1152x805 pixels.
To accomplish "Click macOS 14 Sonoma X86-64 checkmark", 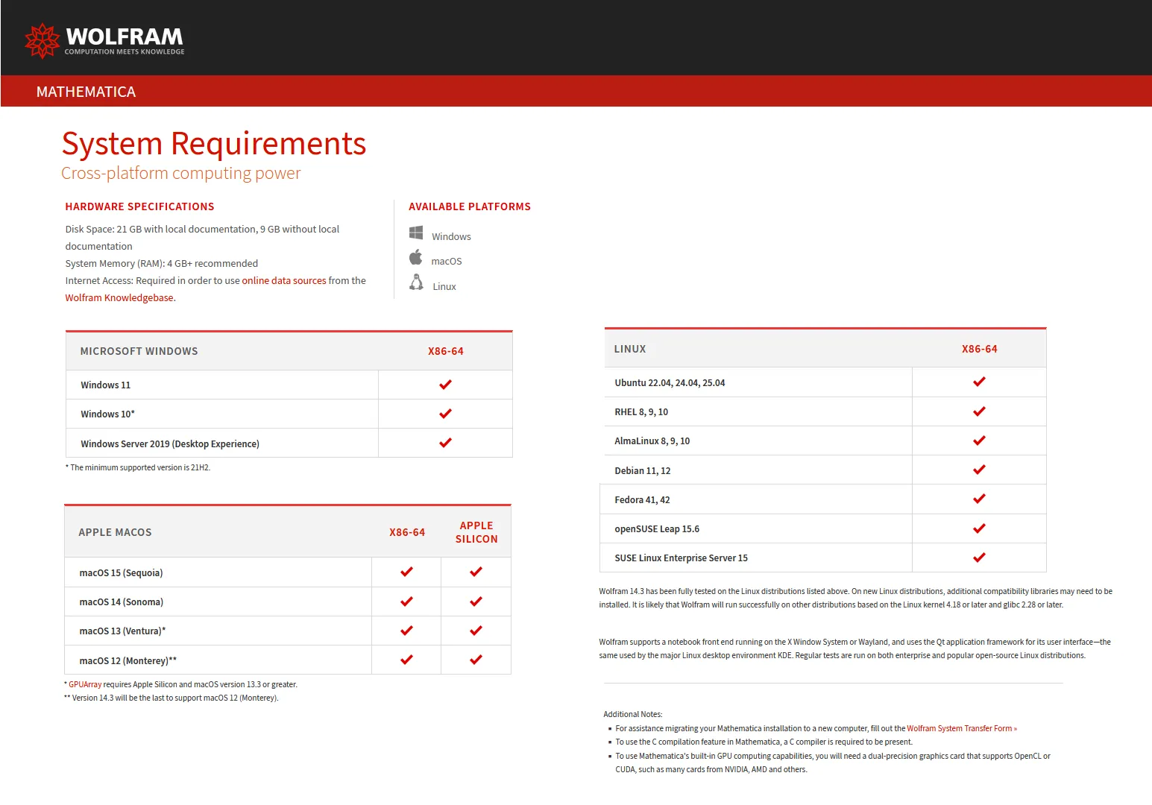I will click(406, 602).
